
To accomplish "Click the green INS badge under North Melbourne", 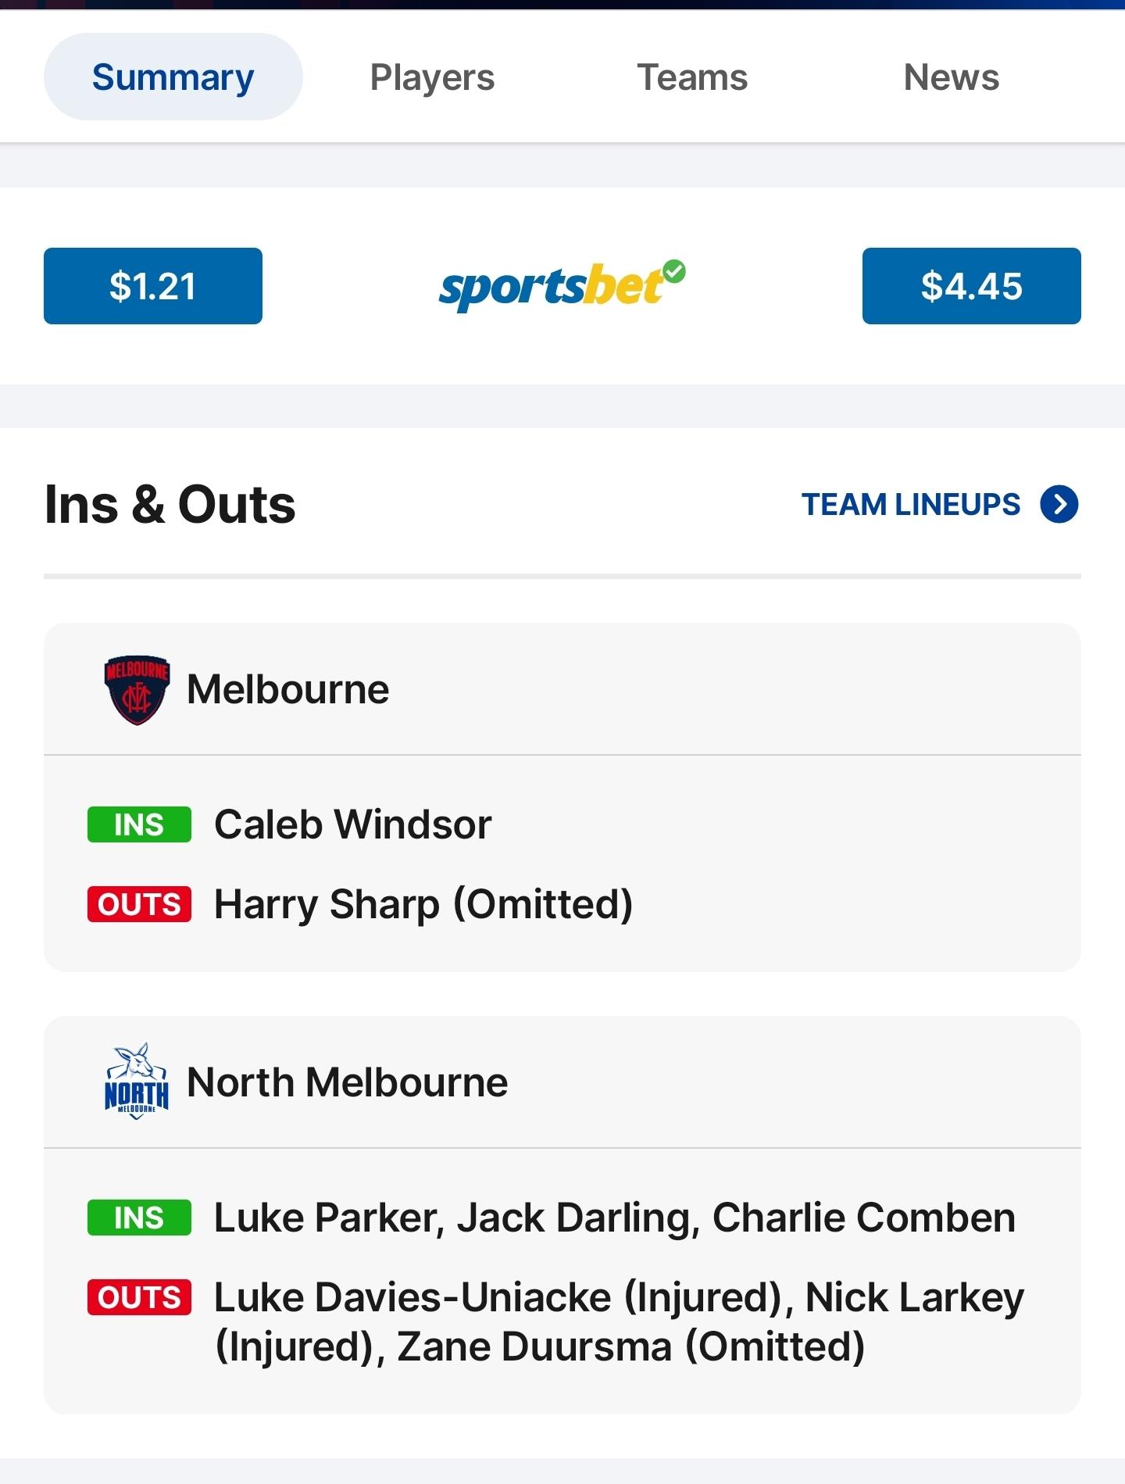I will click(x=139, y=1218).
